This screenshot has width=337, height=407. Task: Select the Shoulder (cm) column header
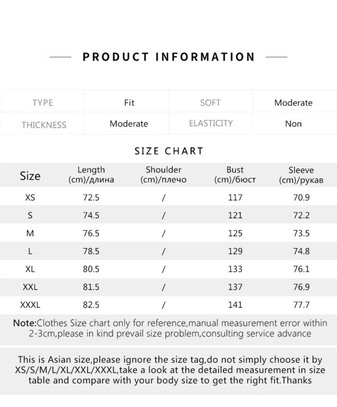tap(163, 175)
